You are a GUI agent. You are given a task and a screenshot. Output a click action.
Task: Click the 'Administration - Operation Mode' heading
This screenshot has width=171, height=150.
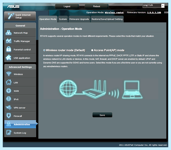click(61, 29)
